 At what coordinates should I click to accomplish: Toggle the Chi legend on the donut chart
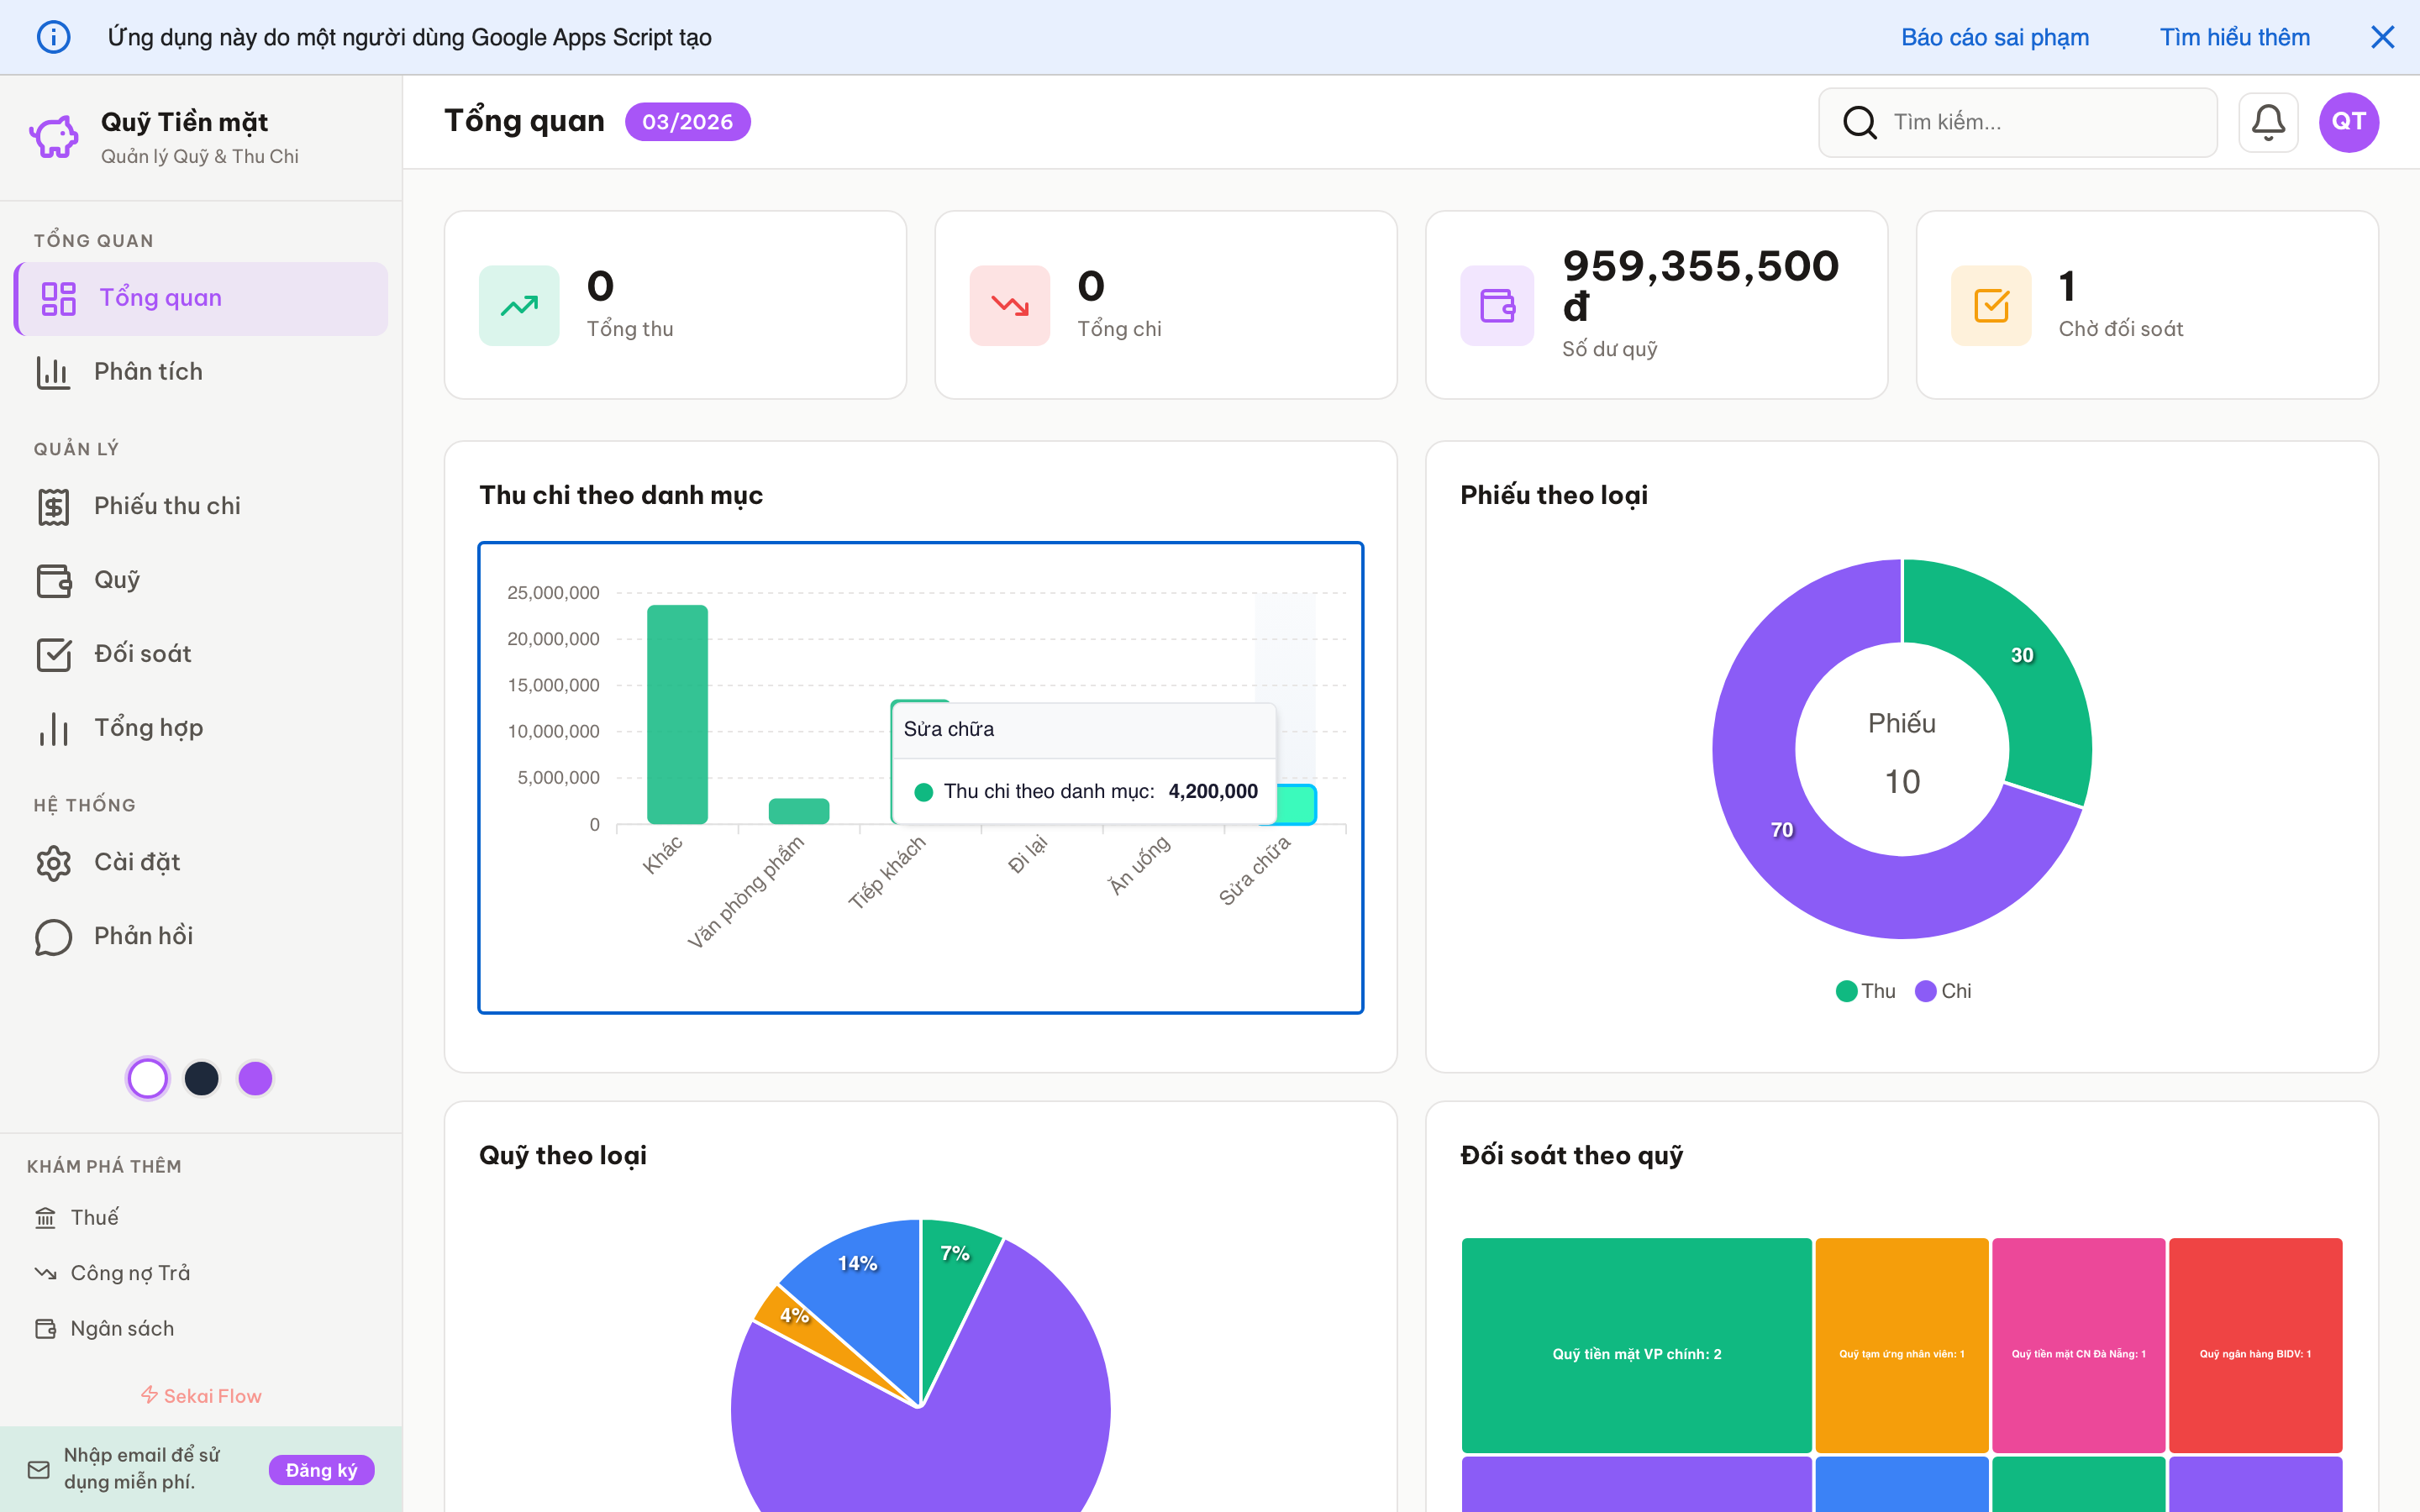[1943, 991]
